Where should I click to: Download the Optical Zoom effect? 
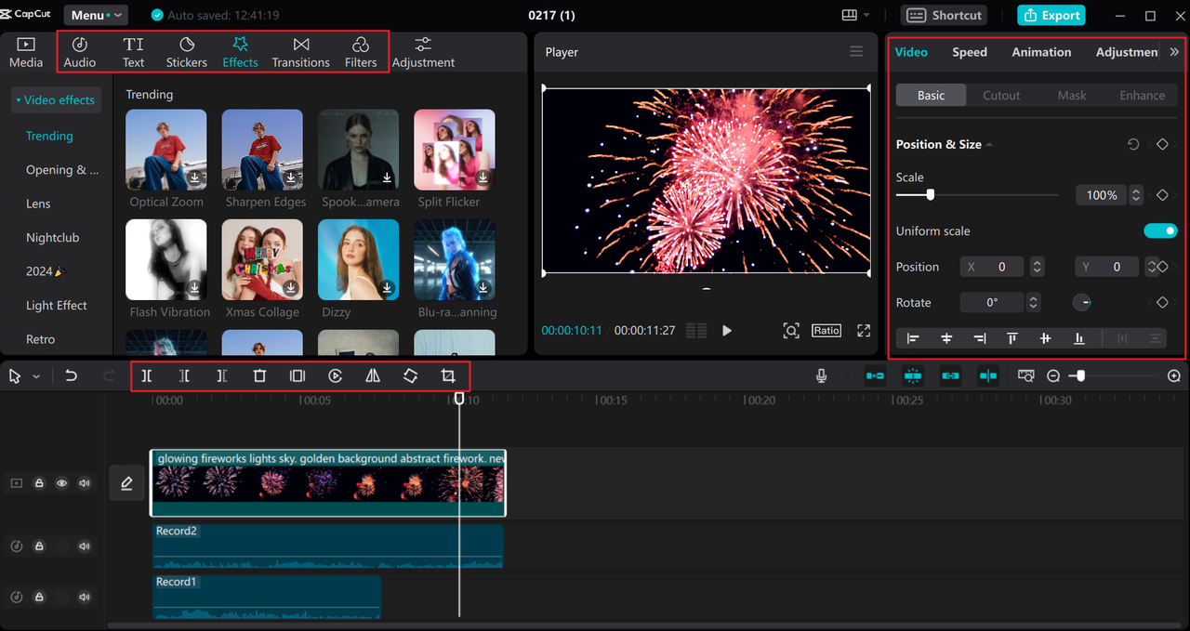[195, 177]
